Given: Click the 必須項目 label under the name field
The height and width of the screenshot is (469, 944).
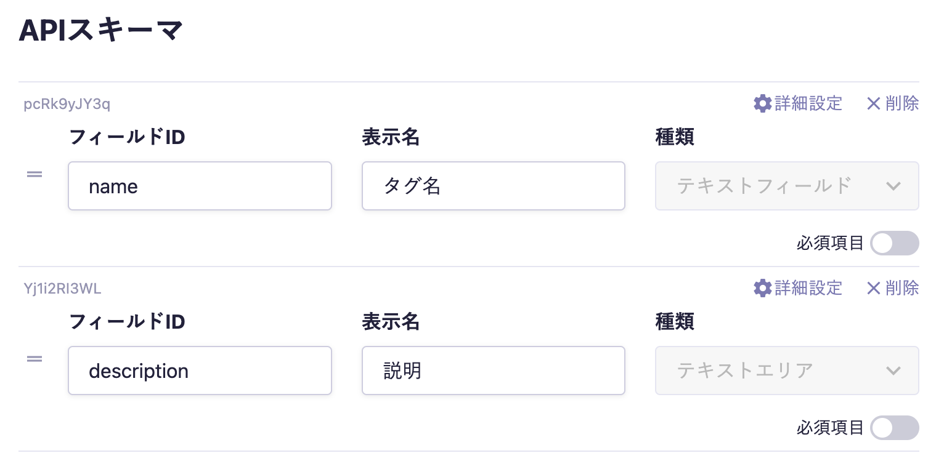Looking at the screenshot, I should pos(830,244).
